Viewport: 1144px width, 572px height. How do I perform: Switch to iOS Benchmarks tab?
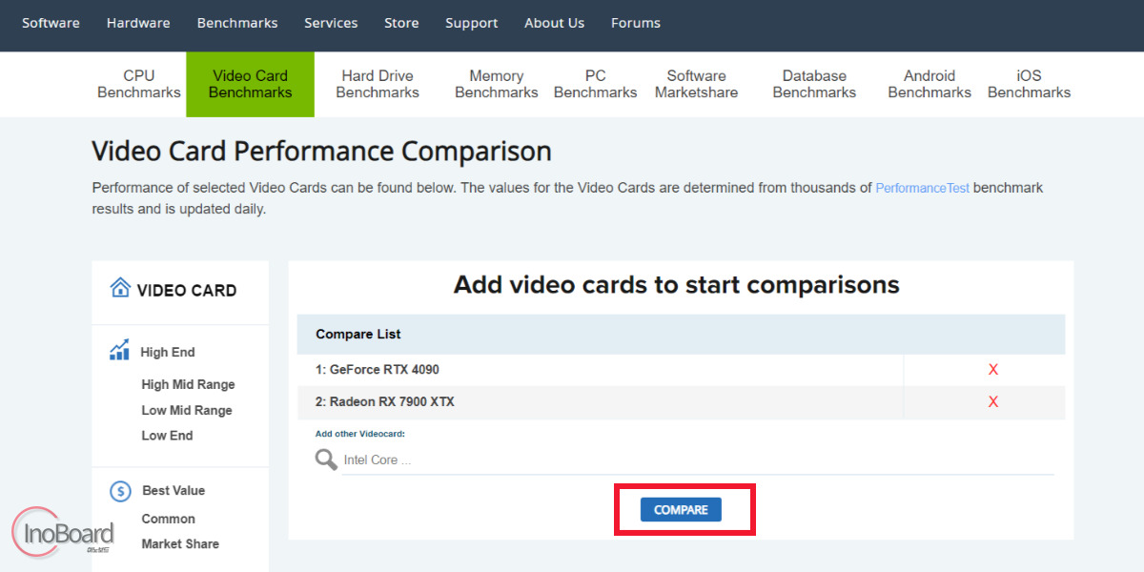[1029, 84]
